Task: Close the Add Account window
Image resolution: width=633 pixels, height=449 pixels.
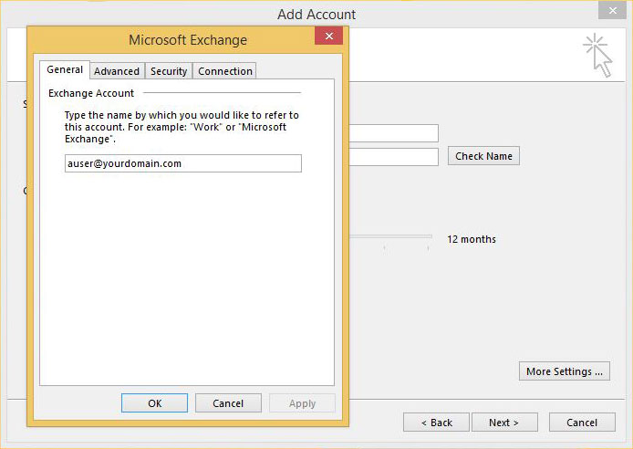Action: click(x=612, y=11)
